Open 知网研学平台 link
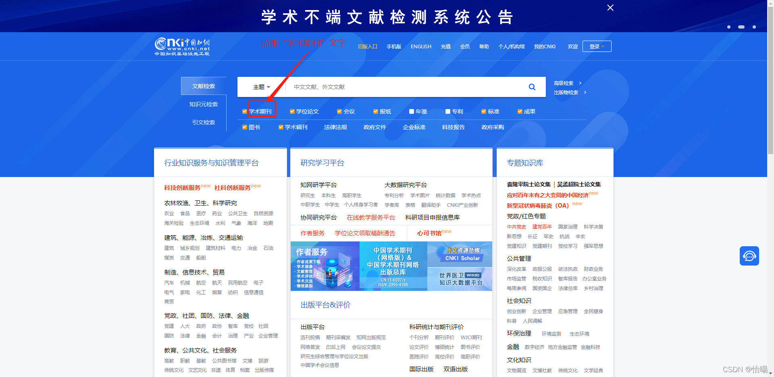This screenshot has width=774, height=377. coord(318,185)
